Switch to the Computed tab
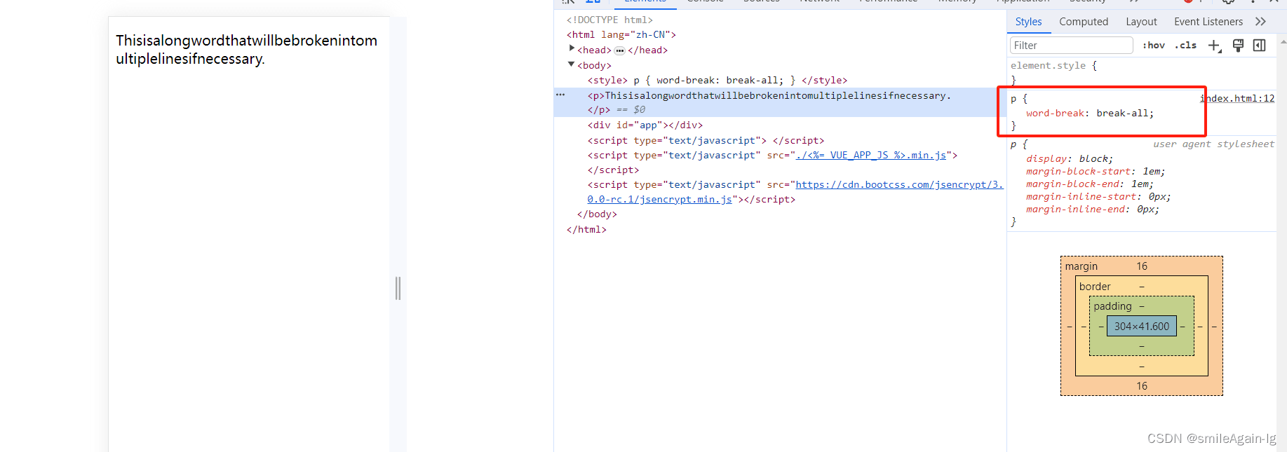Viewport: 1287px width, 452px height. point(1083,22)
